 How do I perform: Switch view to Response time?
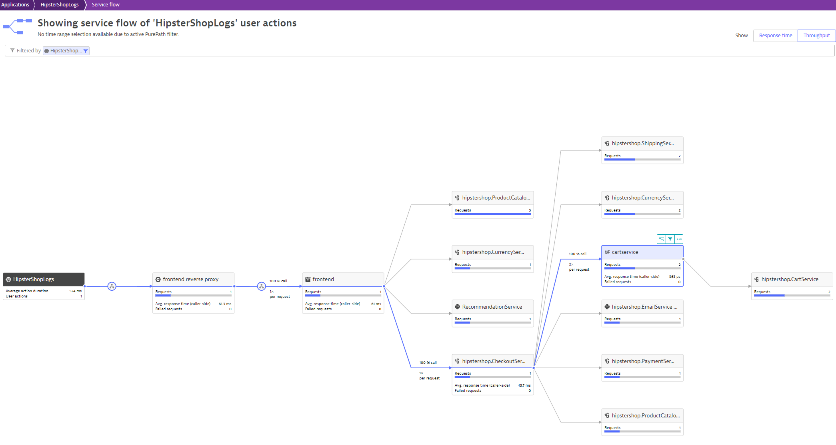coord(776,36)
